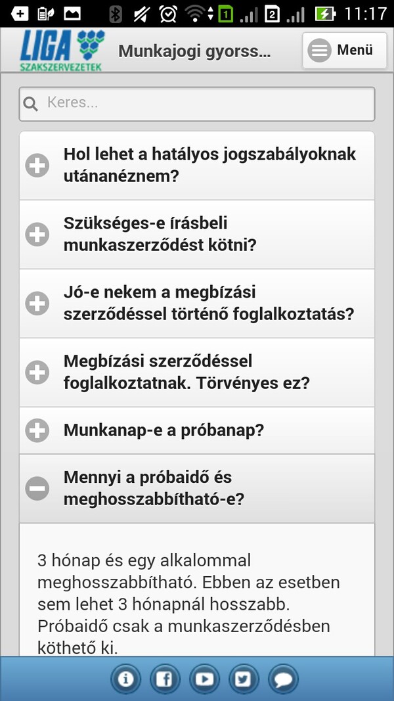Tap the info icon in bottom bar
Viewport: 394px width, 701px height.
[x=125, y=679]
